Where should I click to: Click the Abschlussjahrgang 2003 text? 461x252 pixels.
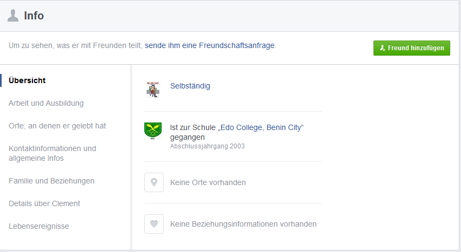[x=208, y=146]
